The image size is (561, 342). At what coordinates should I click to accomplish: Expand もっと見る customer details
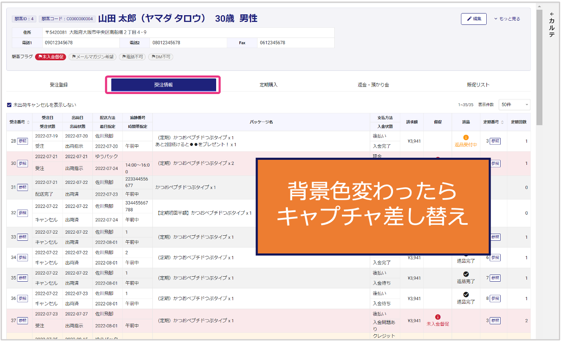coord(507,19)
